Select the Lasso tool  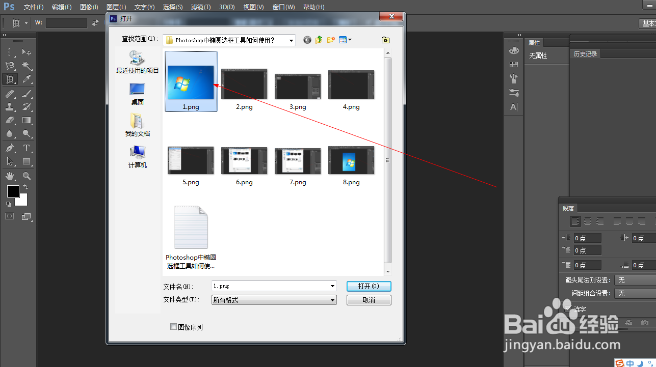(10, 65)
